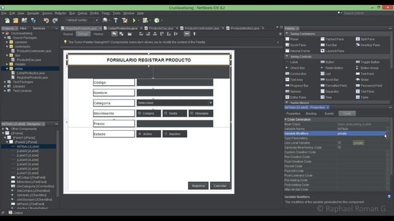Open the Tools menu
The image size is (394, 221).
(116, 13)
